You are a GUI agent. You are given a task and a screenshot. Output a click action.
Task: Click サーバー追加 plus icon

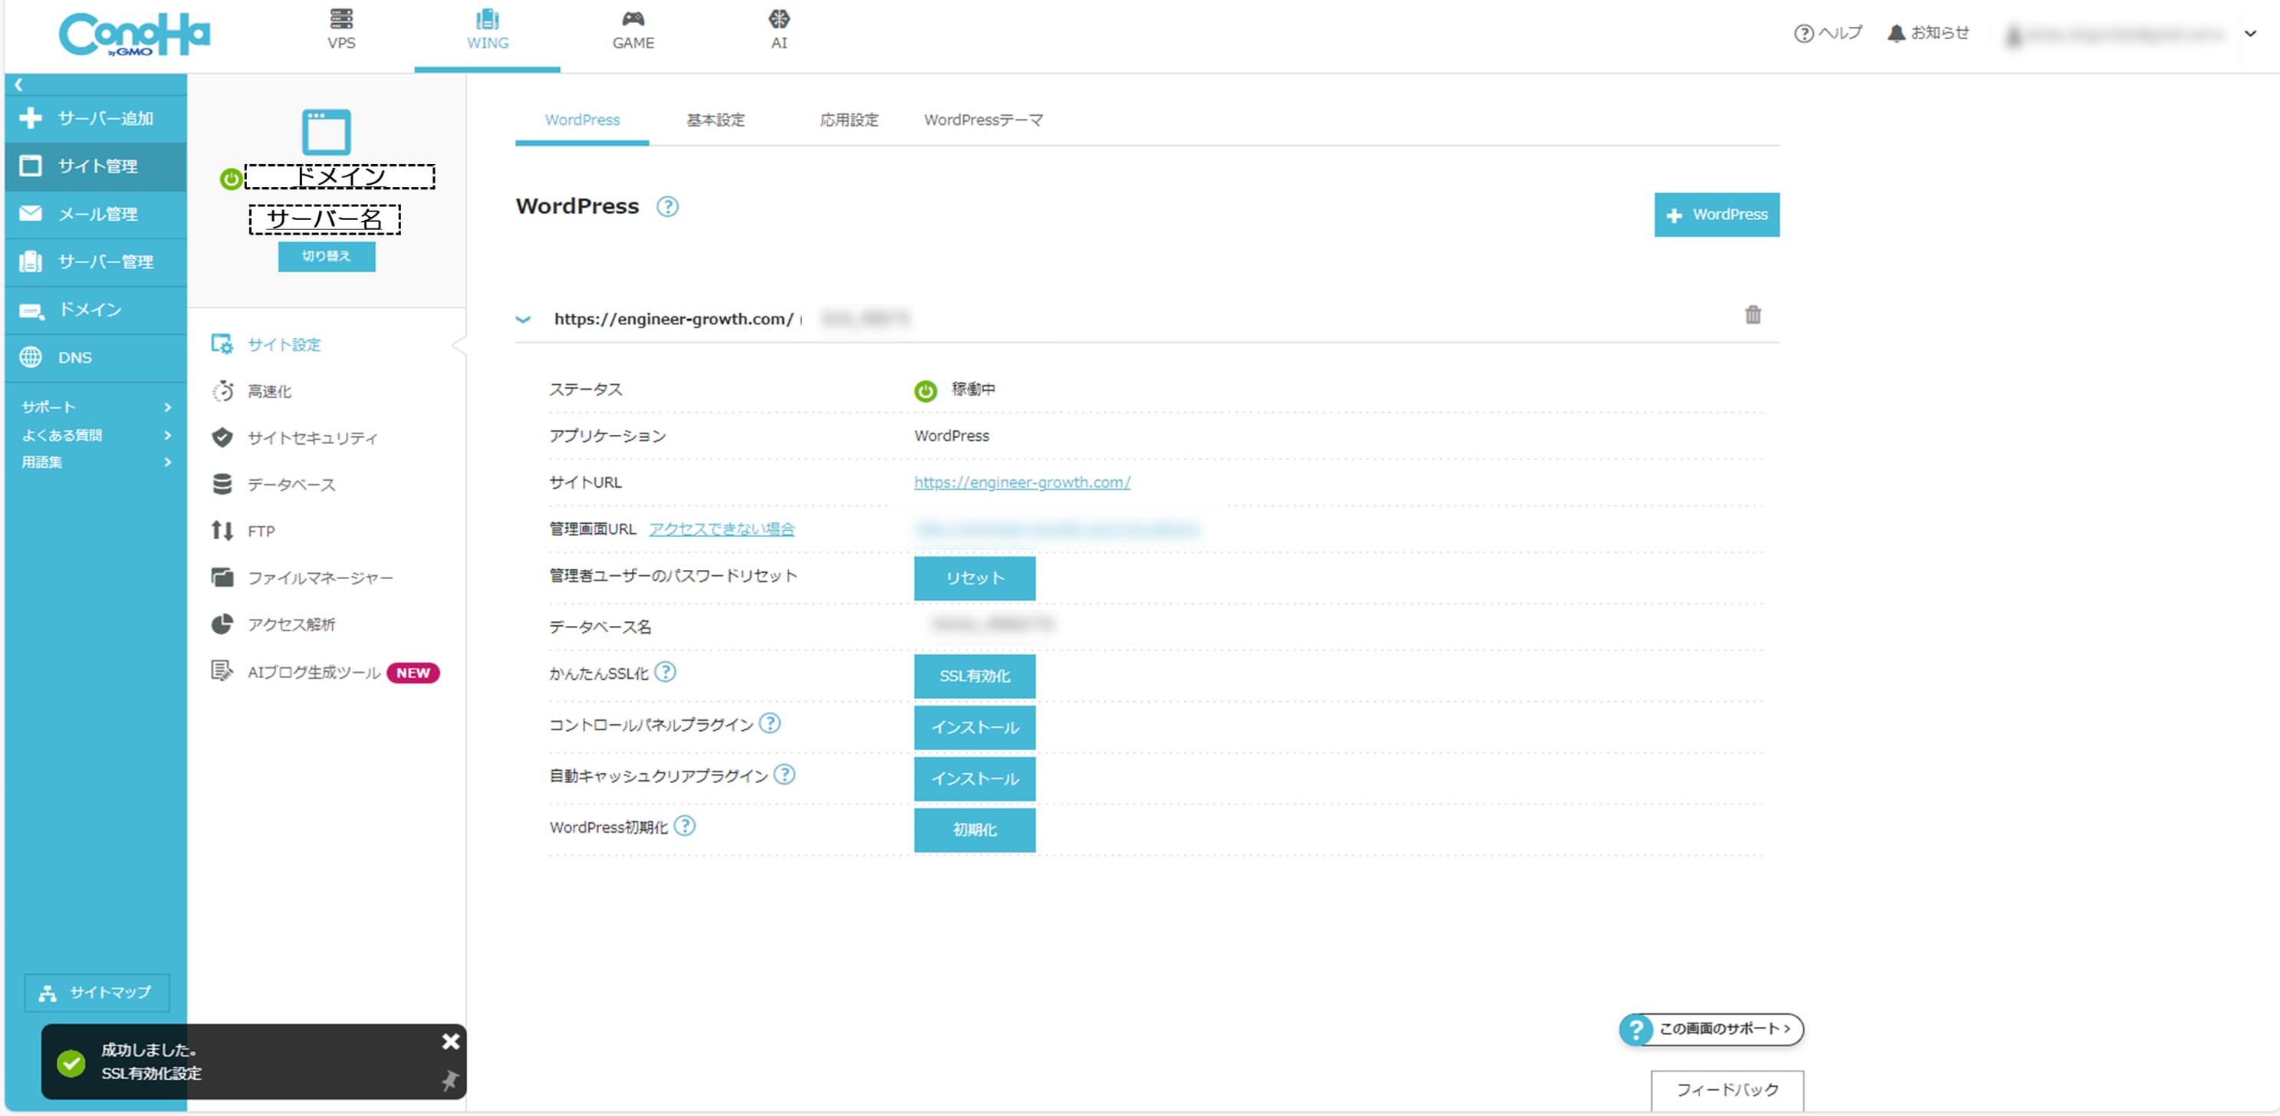tap(30, 117)
